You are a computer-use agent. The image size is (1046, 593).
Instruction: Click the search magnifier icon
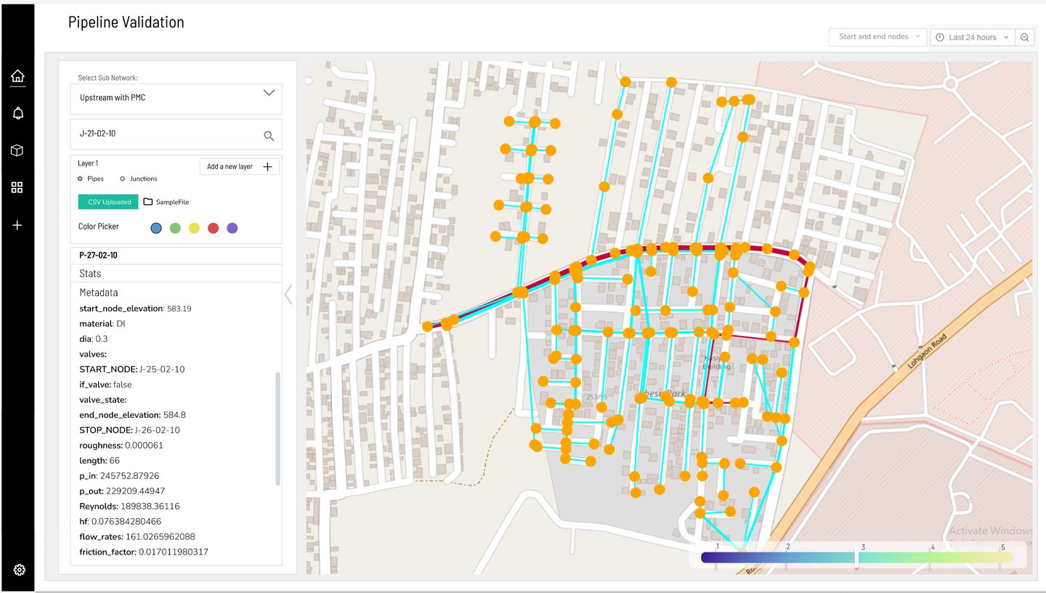(x=269, y=135)
